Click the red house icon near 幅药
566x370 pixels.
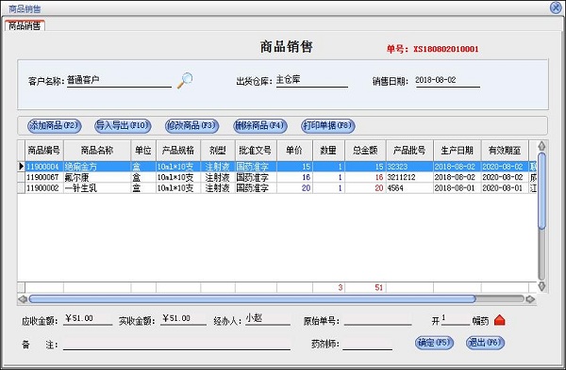[500, 320]
